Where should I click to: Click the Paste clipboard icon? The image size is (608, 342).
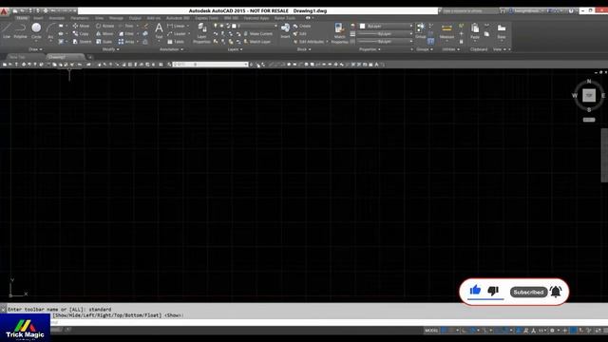click(475, 30)
